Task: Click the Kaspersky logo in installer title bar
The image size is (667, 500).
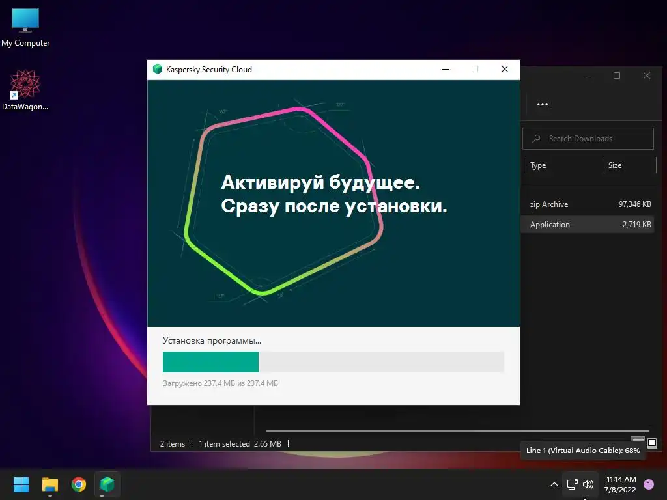Action: [158, 69]
